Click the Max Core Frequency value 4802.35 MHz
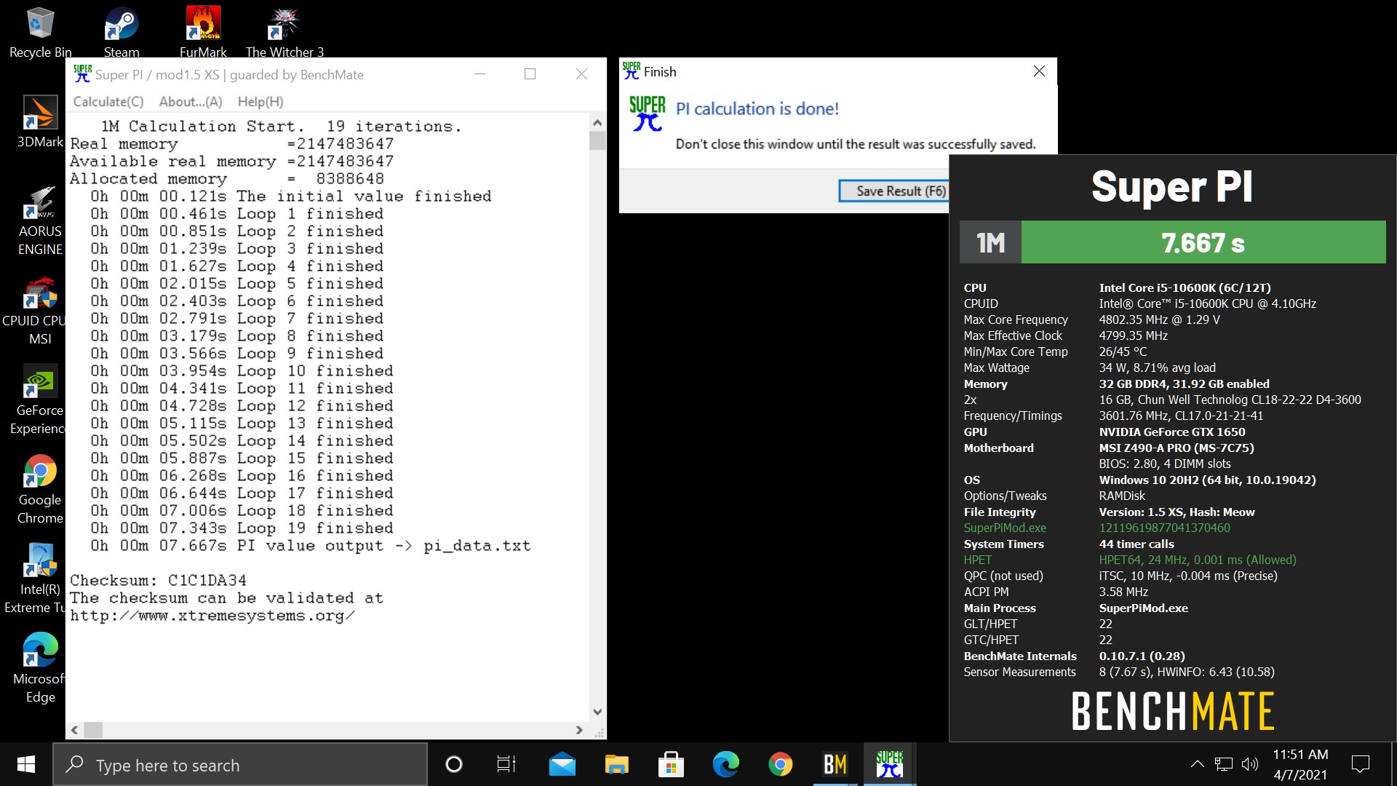Image resolution: width=1397 pixels, height=786 pixels. point(1159,319)
